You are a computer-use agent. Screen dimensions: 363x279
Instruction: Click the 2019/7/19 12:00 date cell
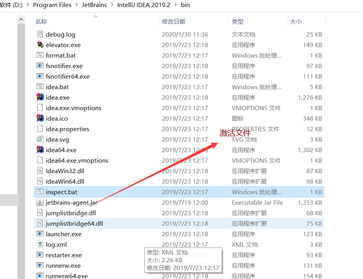[185, 202]
